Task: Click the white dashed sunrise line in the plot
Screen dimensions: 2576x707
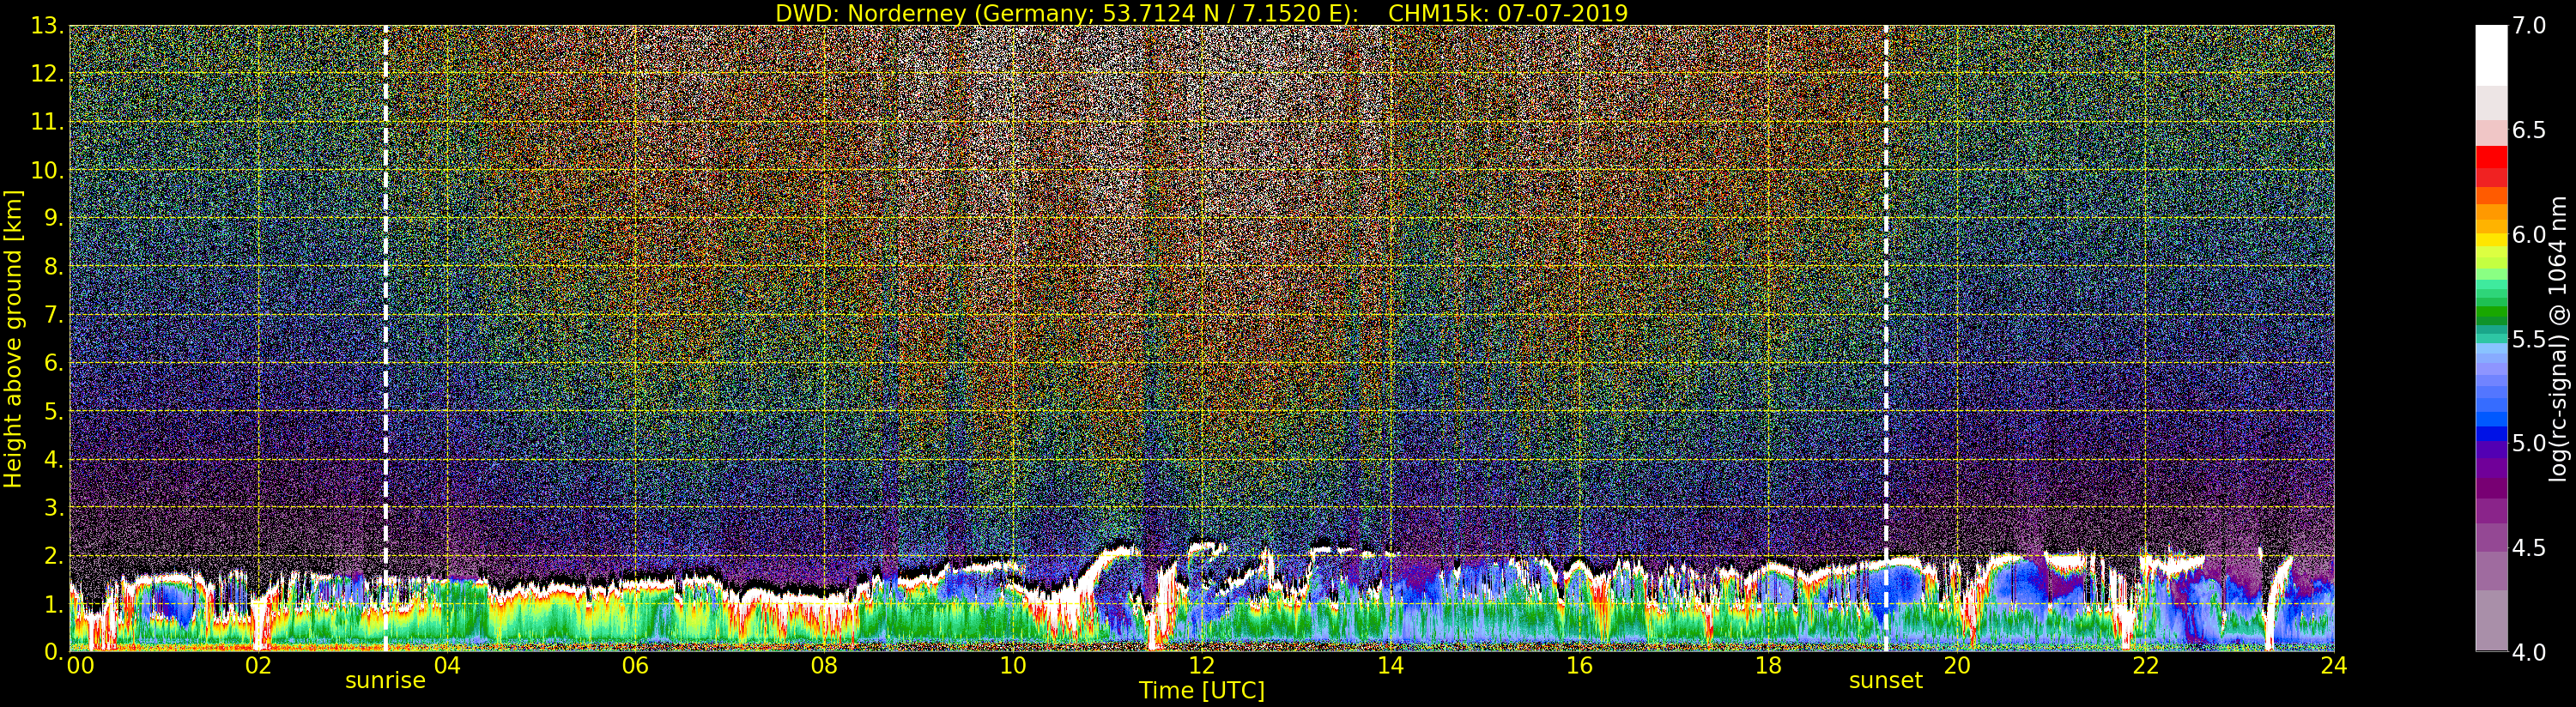Action: point(385,338)
